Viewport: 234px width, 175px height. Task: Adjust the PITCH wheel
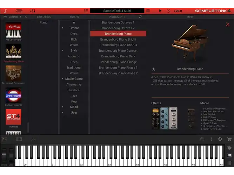tap(4, 155)
